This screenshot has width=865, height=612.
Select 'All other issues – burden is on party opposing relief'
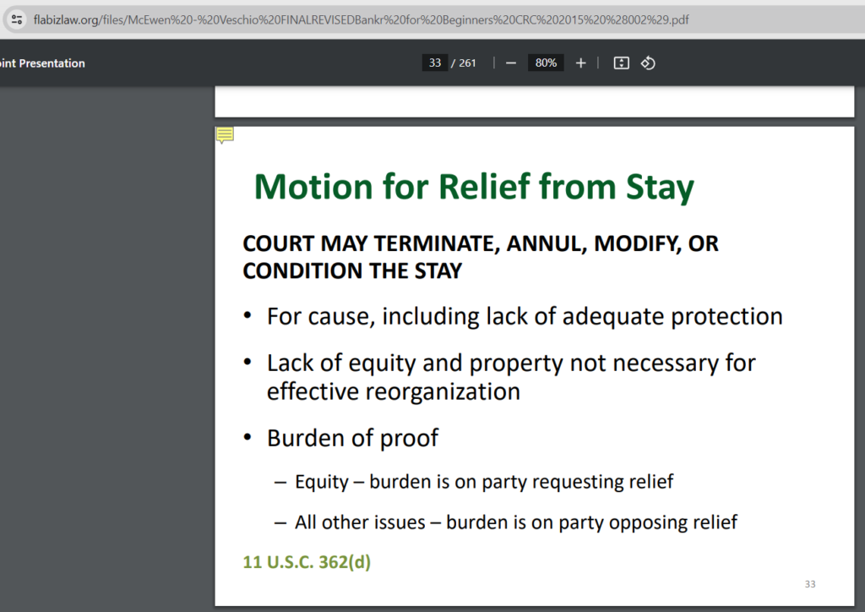[x=516, y=522]
